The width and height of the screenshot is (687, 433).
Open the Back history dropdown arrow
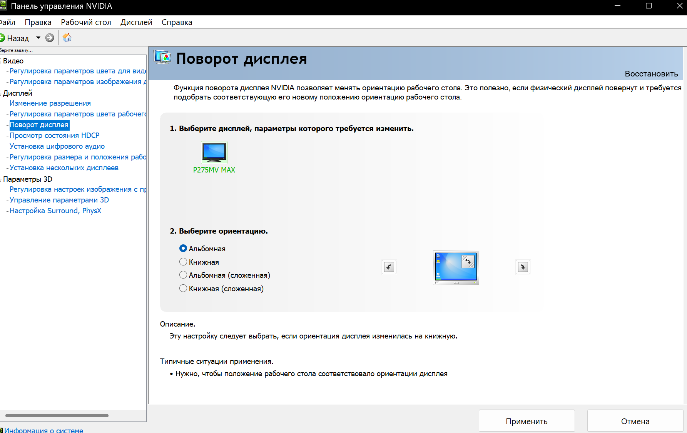click(38, 38)
